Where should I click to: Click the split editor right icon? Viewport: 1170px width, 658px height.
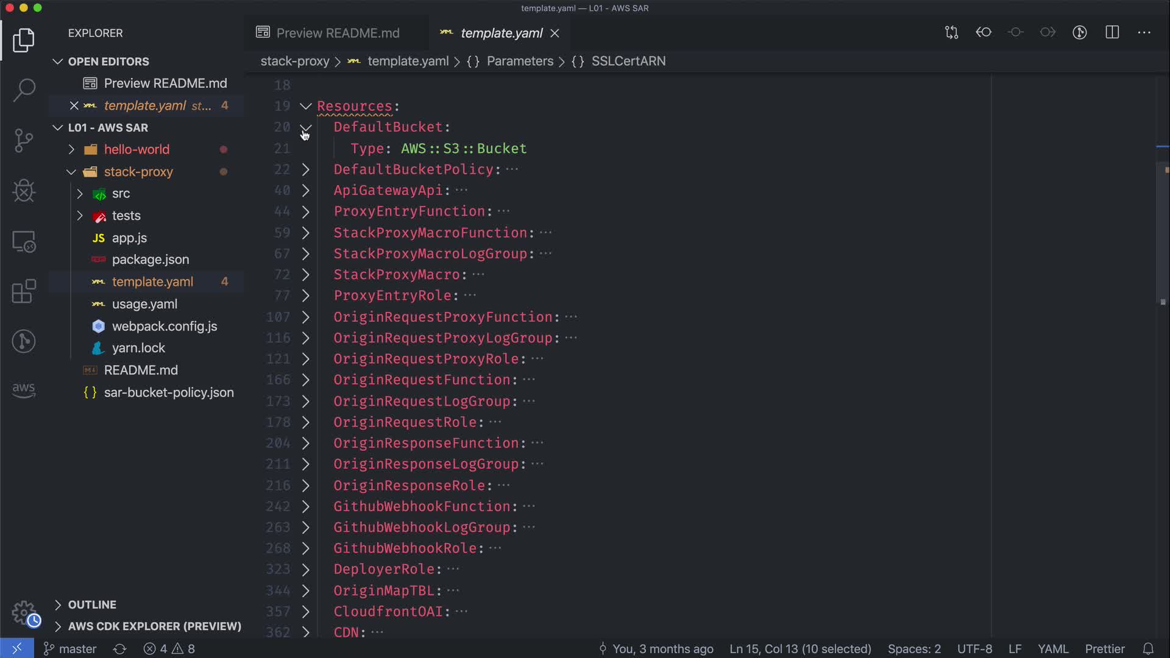pos(1112,32)
